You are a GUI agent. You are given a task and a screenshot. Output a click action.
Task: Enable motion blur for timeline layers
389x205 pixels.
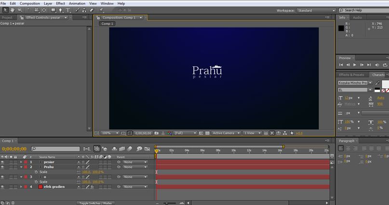click(x=130, y=149)
